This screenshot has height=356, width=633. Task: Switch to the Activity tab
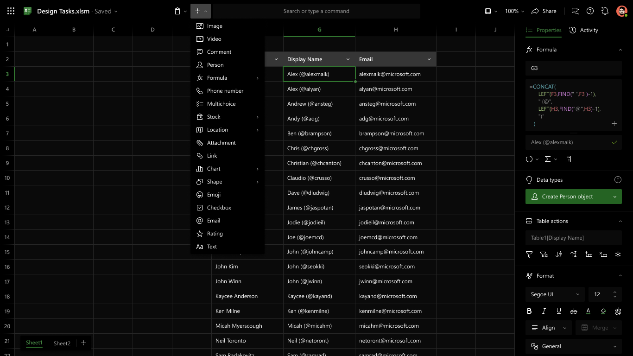[x=583, y=30]
